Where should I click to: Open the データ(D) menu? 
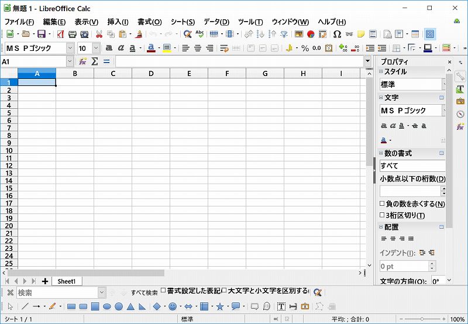point(216,22)
